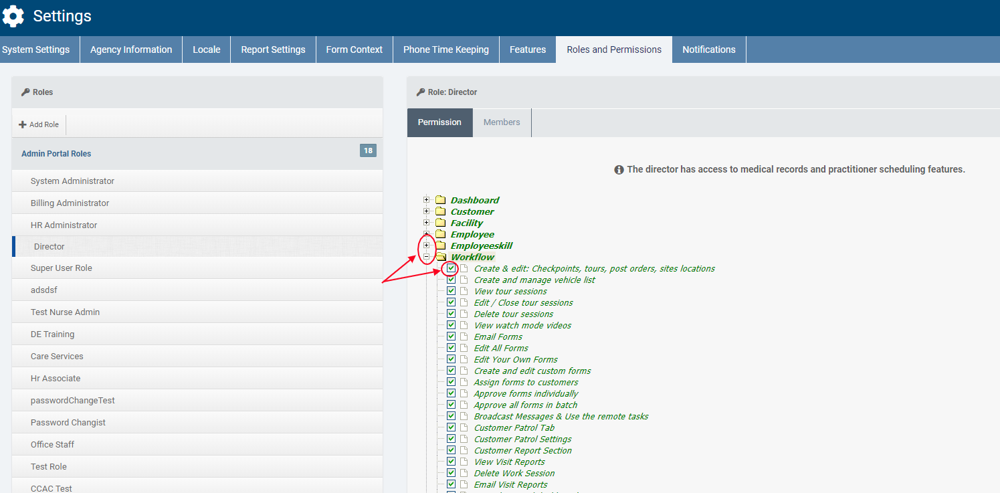Expand the Employeeskill permission node
This screenshot has height=493, width=1000.
[x=427, y=245]
